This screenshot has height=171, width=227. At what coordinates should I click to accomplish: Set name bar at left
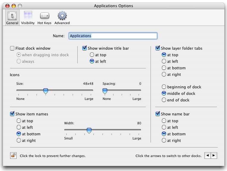[x=164, y=127]
